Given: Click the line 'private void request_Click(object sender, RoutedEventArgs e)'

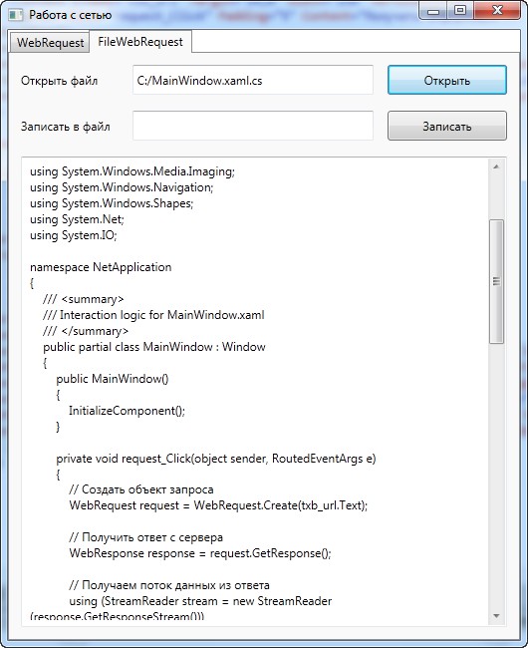Looking at the screenshot, I should pyautogui.click(x=216, y=459).
